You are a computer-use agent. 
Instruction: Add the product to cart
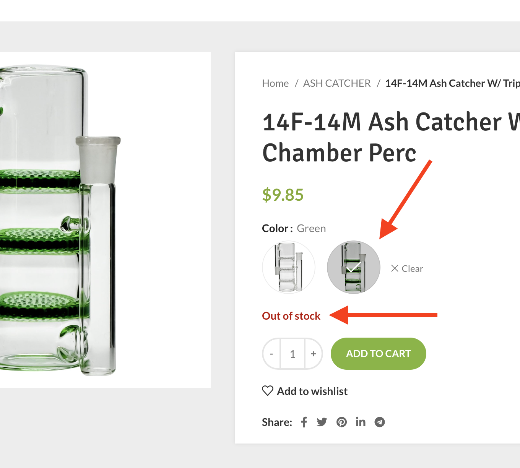click(x=379, y=354)
